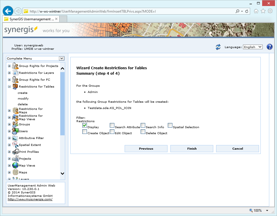Open the Language dropdown
Image resolution: width=277 pixels, height=216 pixels.
click(x=253, y=47)
